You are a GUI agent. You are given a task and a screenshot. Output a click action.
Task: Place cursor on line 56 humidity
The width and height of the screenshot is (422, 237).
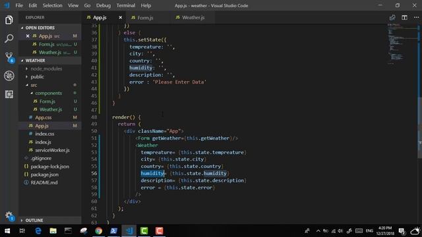coord(152,173)
